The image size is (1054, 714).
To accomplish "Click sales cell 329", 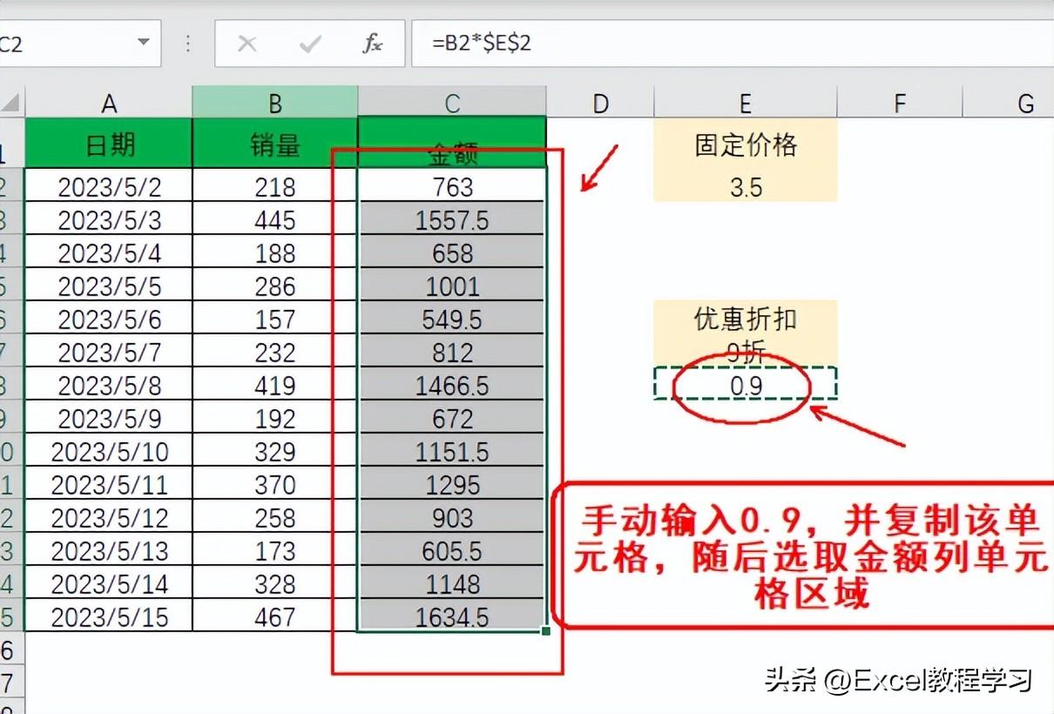I will (x=275, y=451).
